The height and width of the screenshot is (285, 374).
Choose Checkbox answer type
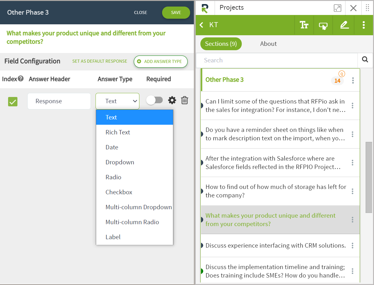134,192
